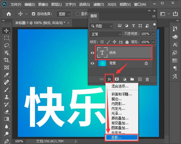This screenshot has width=181, height=144.
Task: Delete layer with trash icon
Action: (x=147, y=79)
